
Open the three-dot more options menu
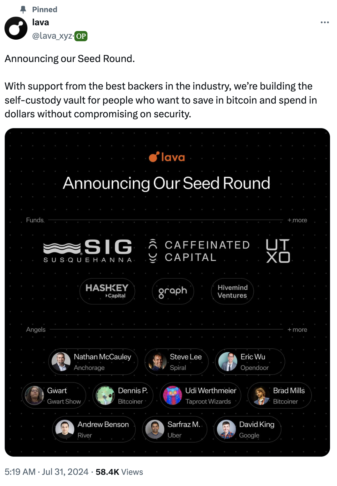coord(325,22)
